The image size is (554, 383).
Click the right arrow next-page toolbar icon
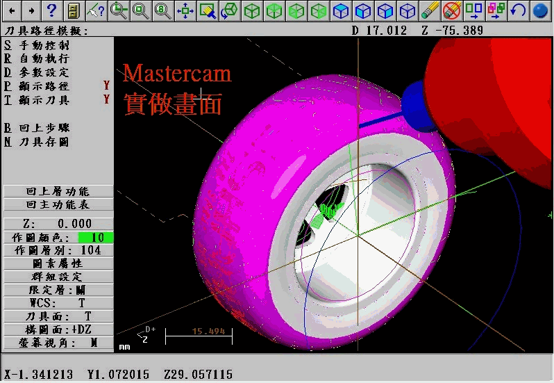(x=32, y=10)
